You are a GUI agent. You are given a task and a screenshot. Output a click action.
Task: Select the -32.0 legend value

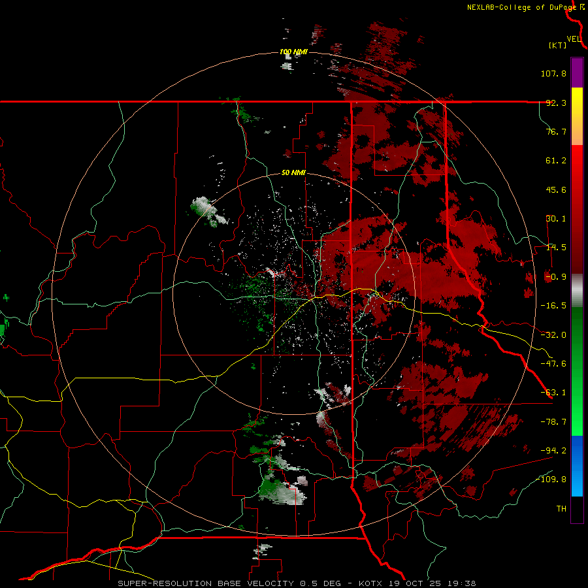(553, 335)
